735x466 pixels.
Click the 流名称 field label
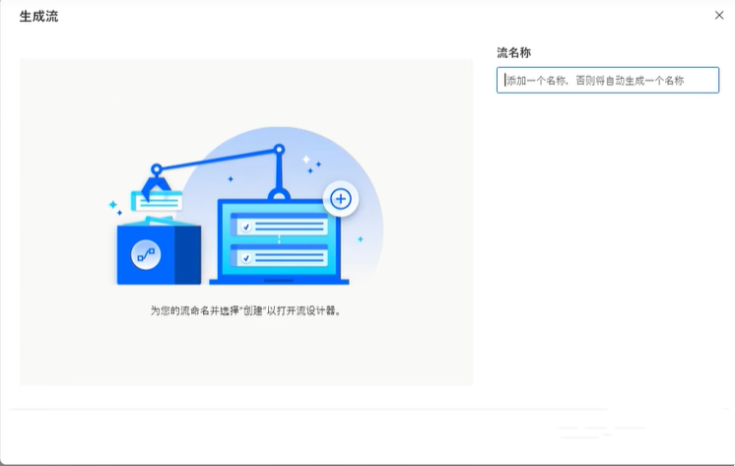514,52
